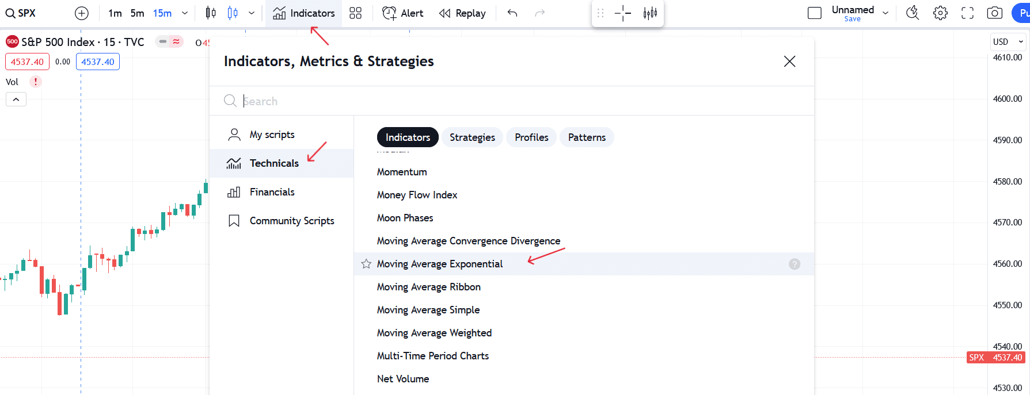This screenshot has width=1030, height=395.
Task: Click the blue 4537.40 buy price box
Action: click(x=98, y=62)
